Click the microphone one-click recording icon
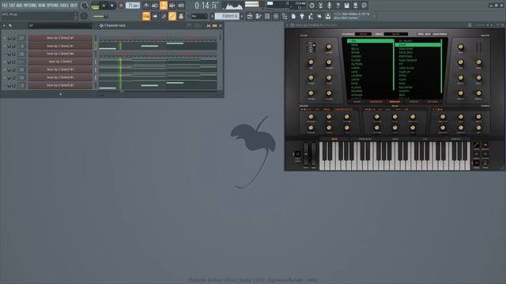The width and height of the screenshot is (506, 284). pos(329,6)
